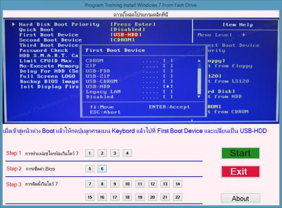This screenshot has height=208, width=282.
Task: Click the Quick Boot [Disabled] value
Action: [x=128, y=30]
